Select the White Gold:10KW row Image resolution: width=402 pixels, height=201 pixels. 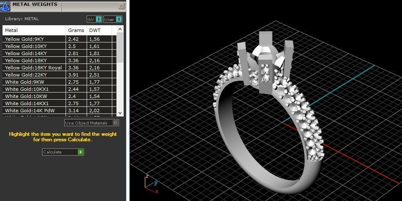click(59, 96)
